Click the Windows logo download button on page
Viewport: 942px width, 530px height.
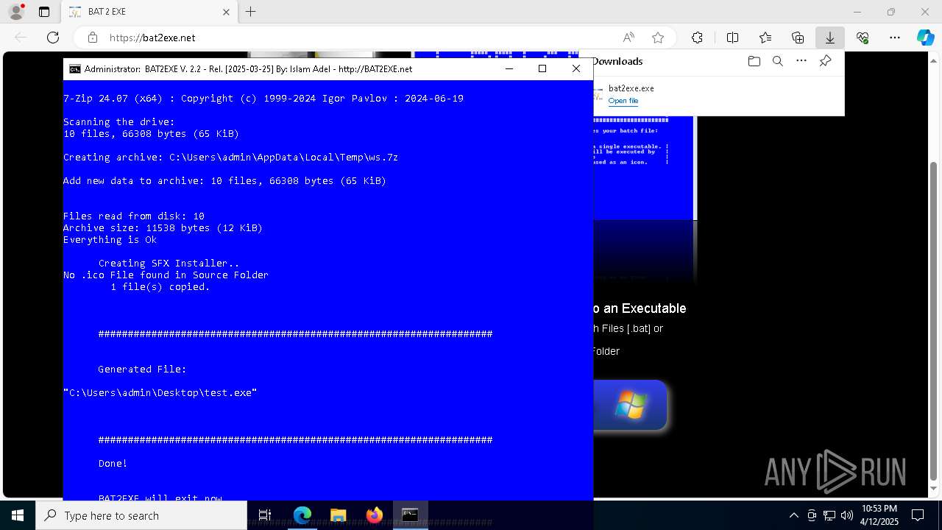pyautogui.click(x=630, y=405)
